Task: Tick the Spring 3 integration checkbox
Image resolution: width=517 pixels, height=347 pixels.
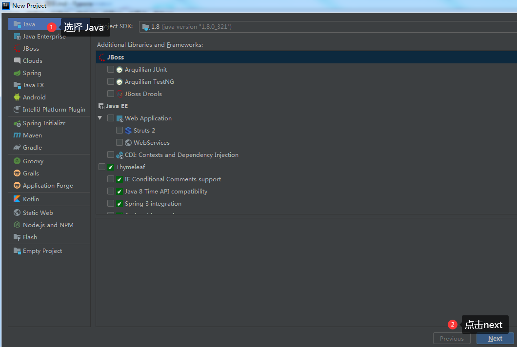Action: click(x=111, y=203)
